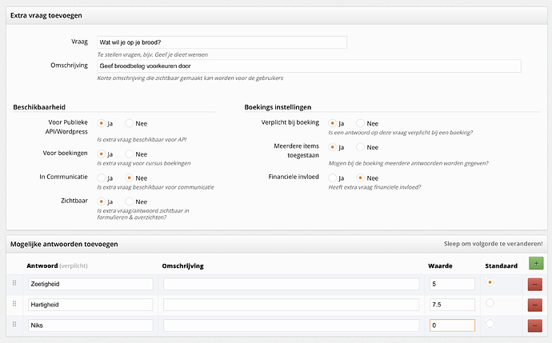This screenshot has height=343, width=552.
Task: Edit the Niks answer text field
Action: [x=90, y=325]
